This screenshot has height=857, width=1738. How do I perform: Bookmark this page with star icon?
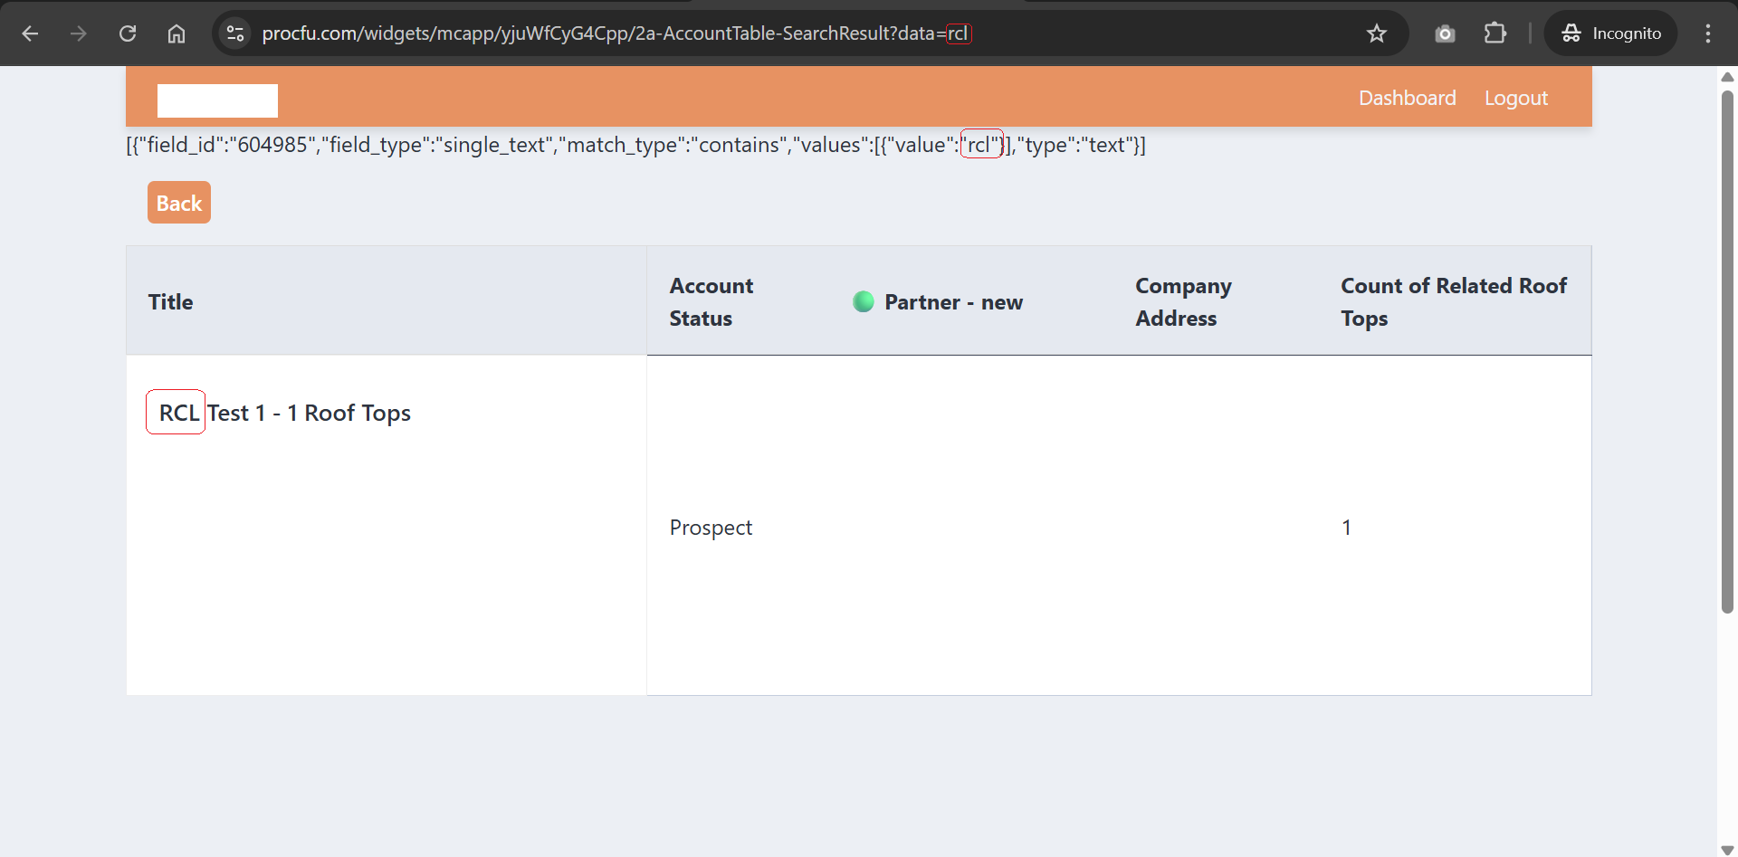click(x=1376, y=33)
